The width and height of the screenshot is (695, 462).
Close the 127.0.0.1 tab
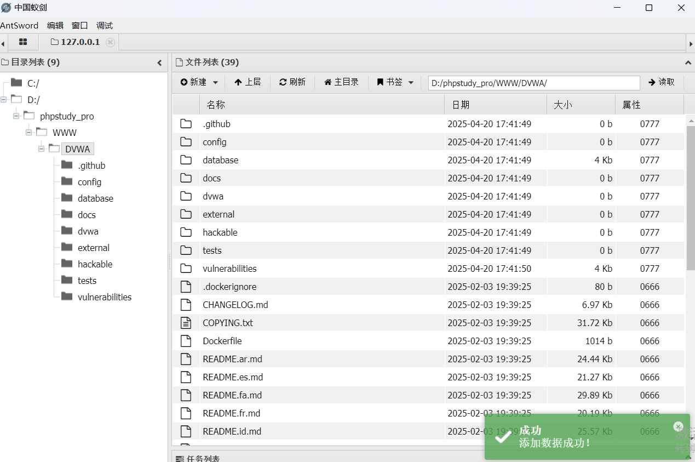110,42
